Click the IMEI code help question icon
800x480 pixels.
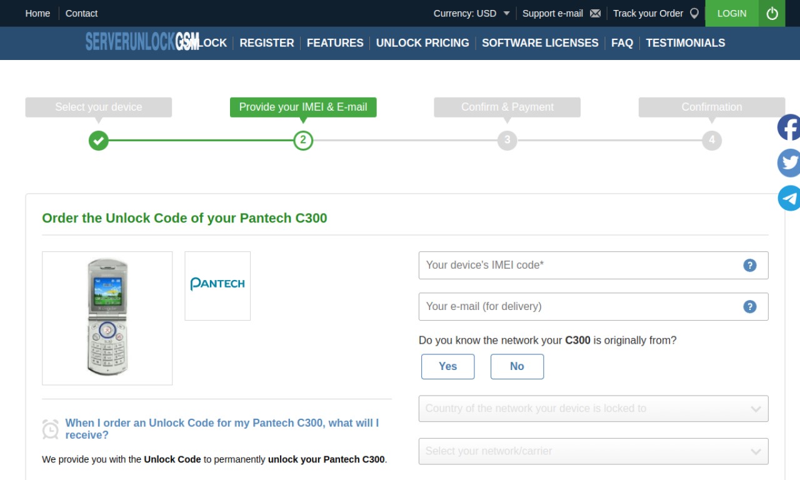750,265
